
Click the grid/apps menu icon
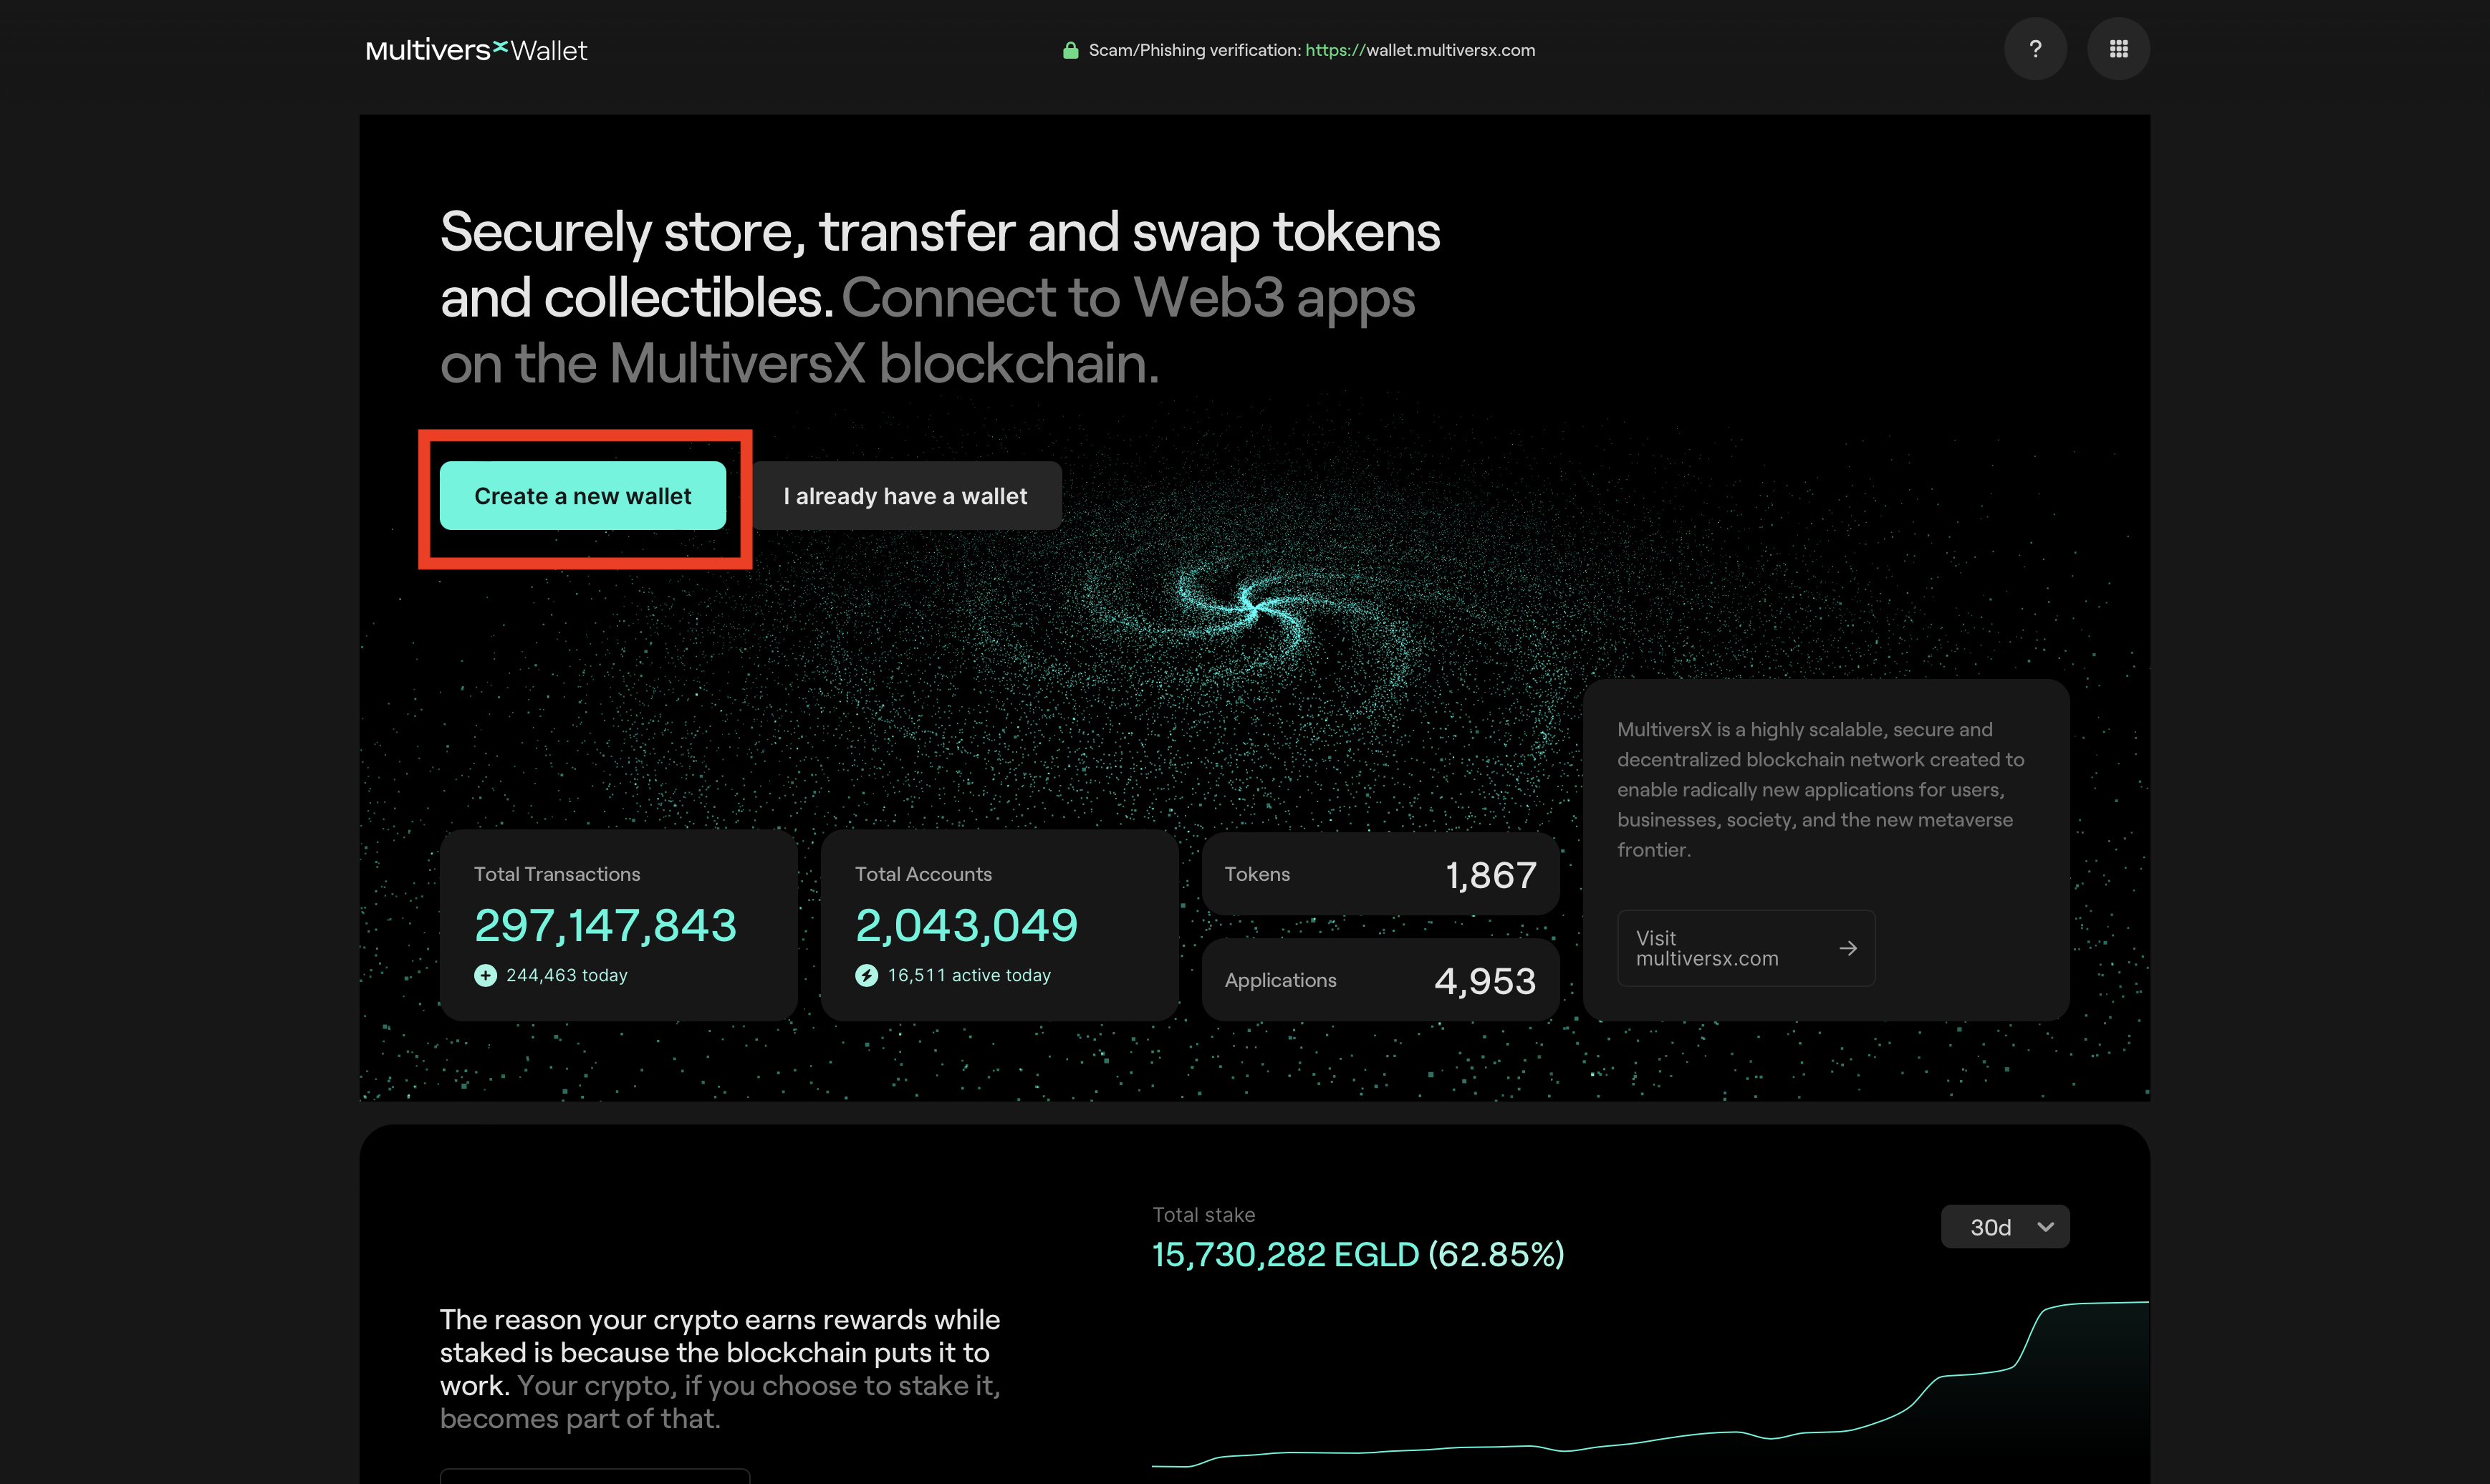pos(2118,49)
